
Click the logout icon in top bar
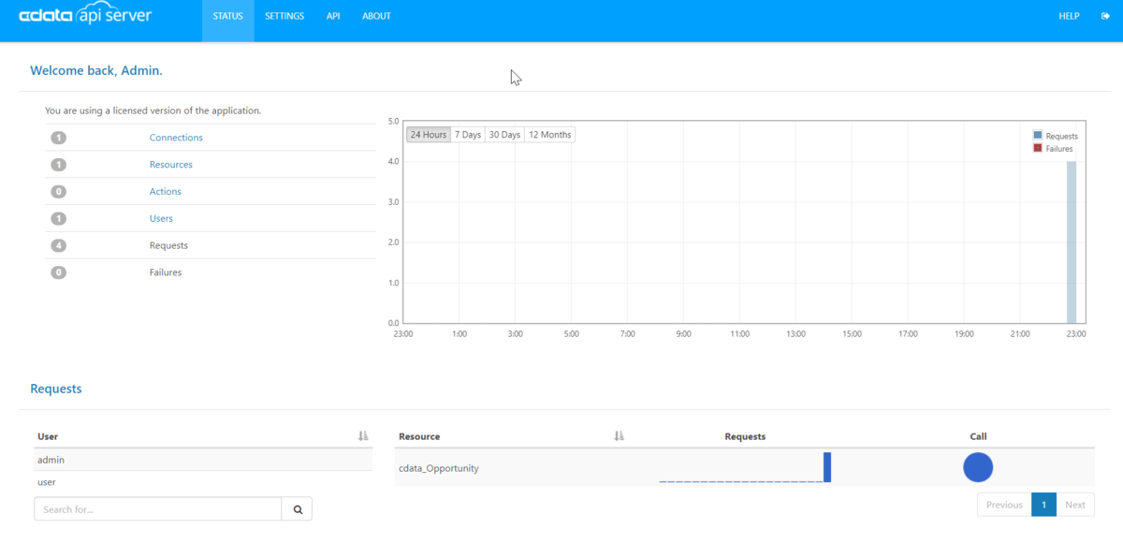[x=1105, y=16]
